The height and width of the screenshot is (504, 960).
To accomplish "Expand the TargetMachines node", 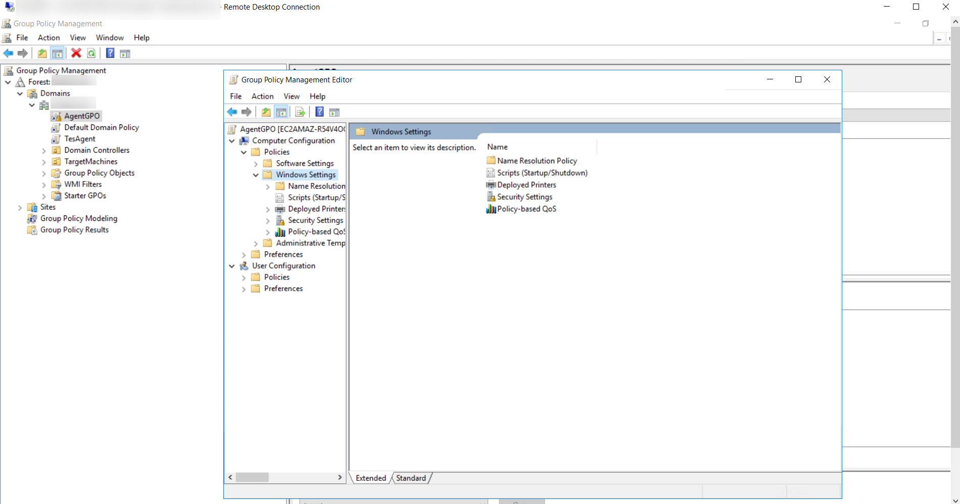I will [x=44, y=162].
